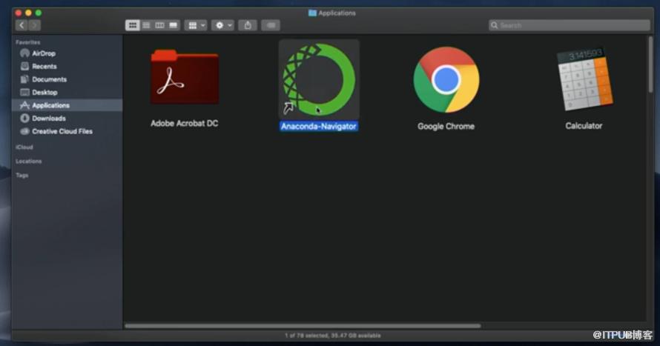The height and width of the screenshot is (346, 660).
Task: Focus the Finder Search field
Action: (569, 25)
